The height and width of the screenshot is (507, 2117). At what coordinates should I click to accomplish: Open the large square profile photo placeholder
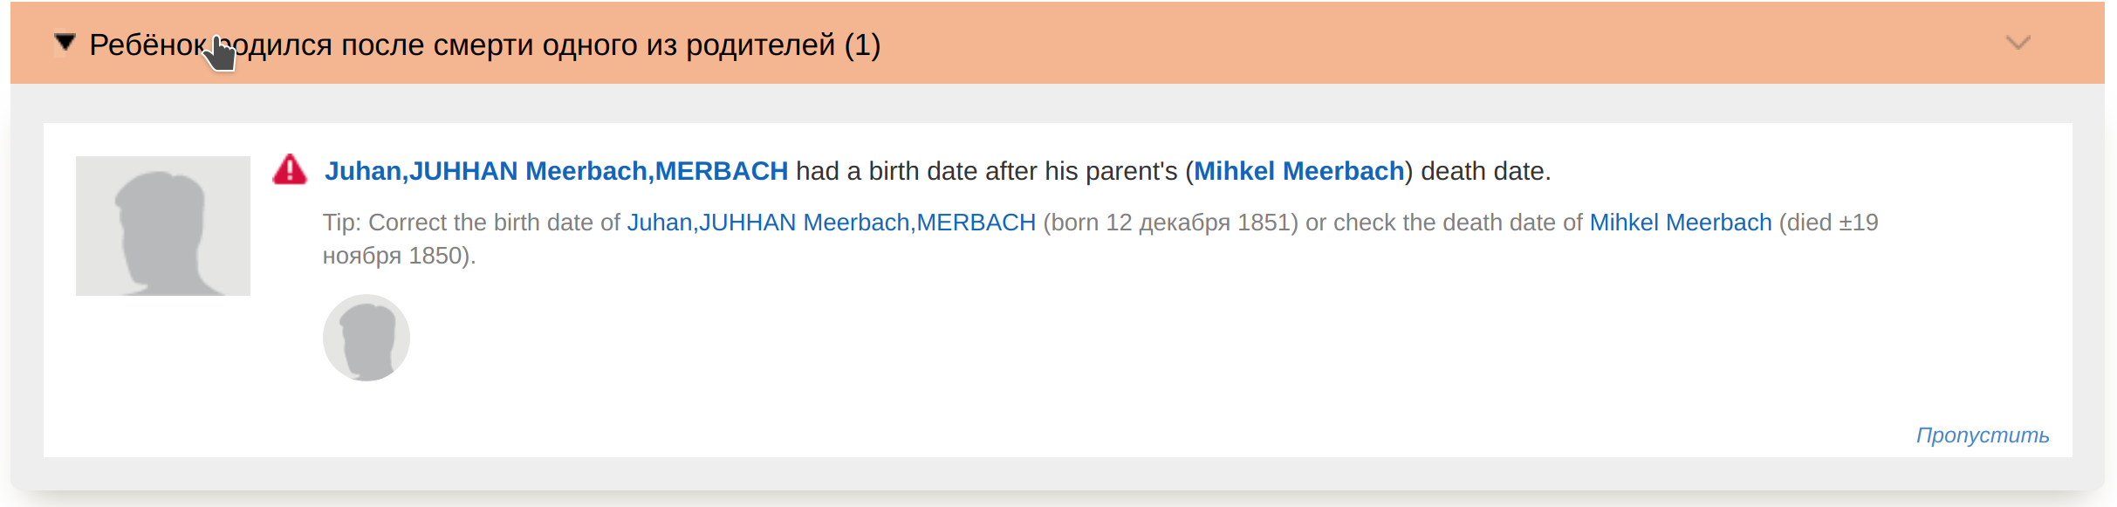(x=163, y=226)
